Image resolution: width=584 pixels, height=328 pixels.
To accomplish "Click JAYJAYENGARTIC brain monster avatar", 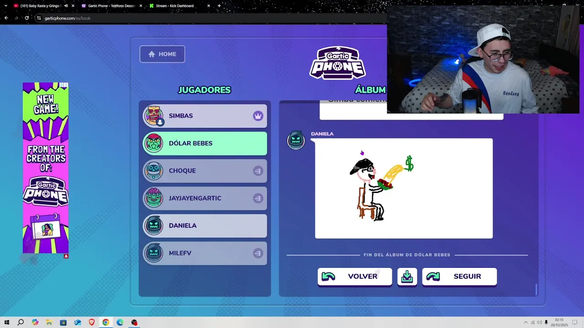I will [x=154, y=198].
